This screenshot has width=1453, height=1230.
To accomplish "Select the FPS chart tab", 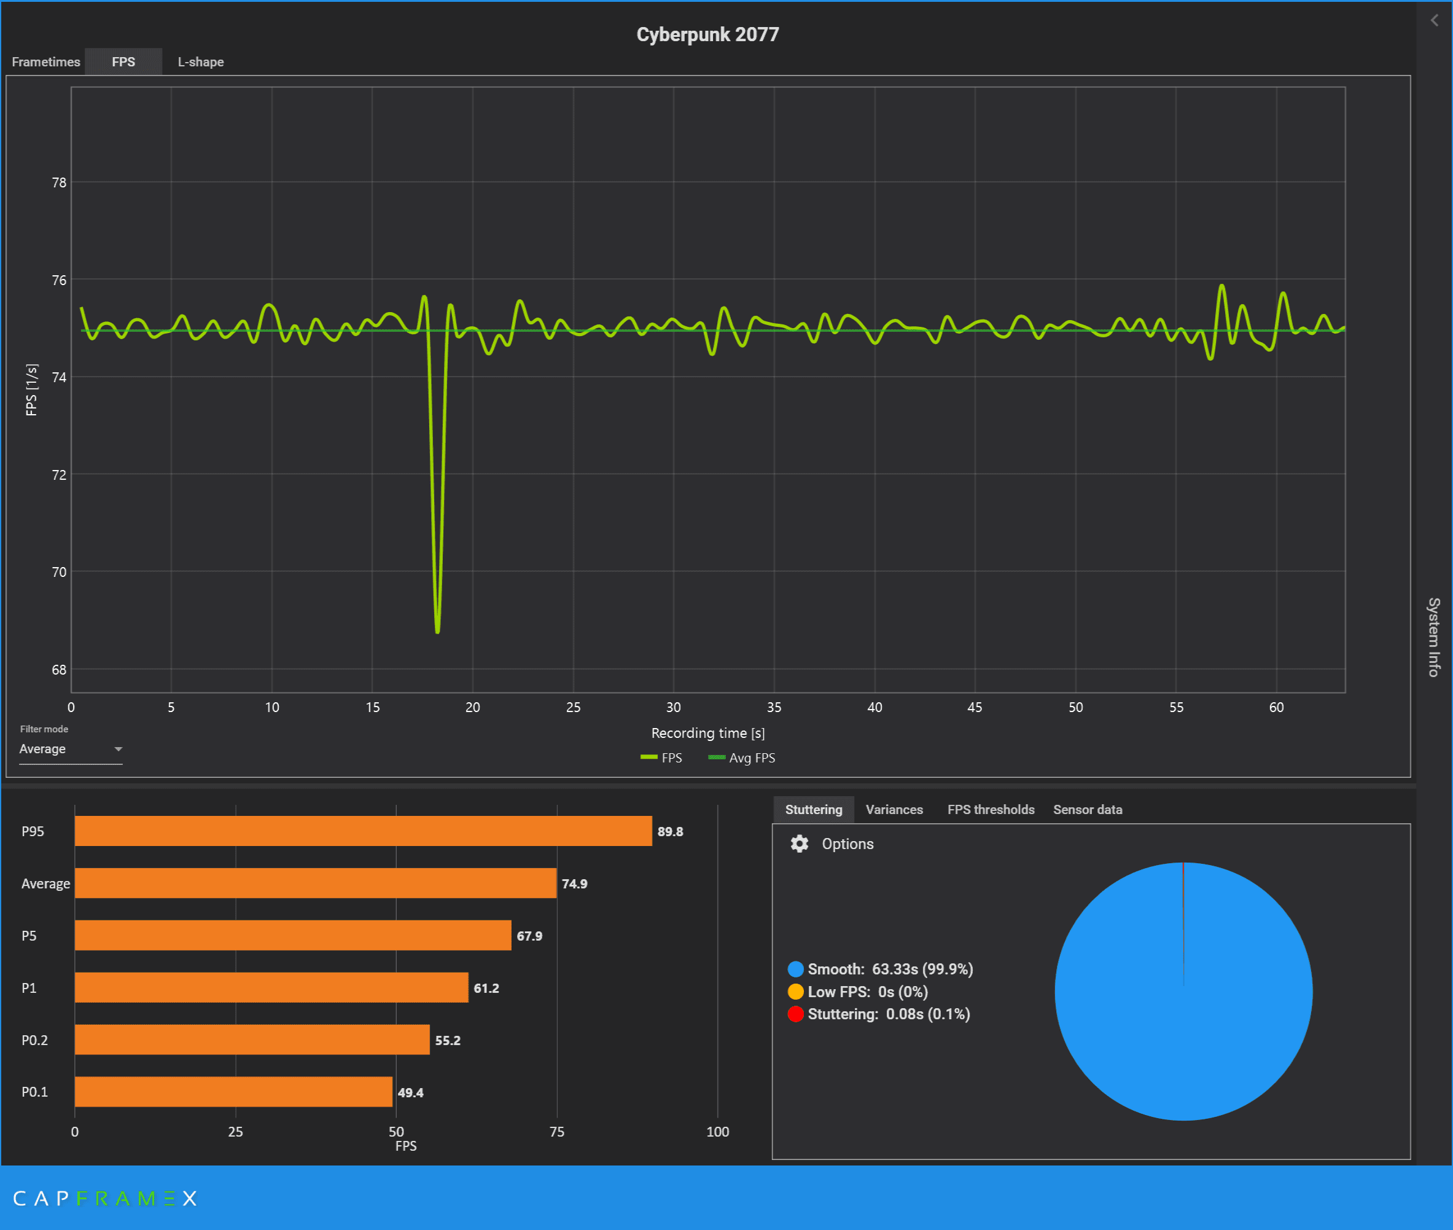I will [123, 62].
